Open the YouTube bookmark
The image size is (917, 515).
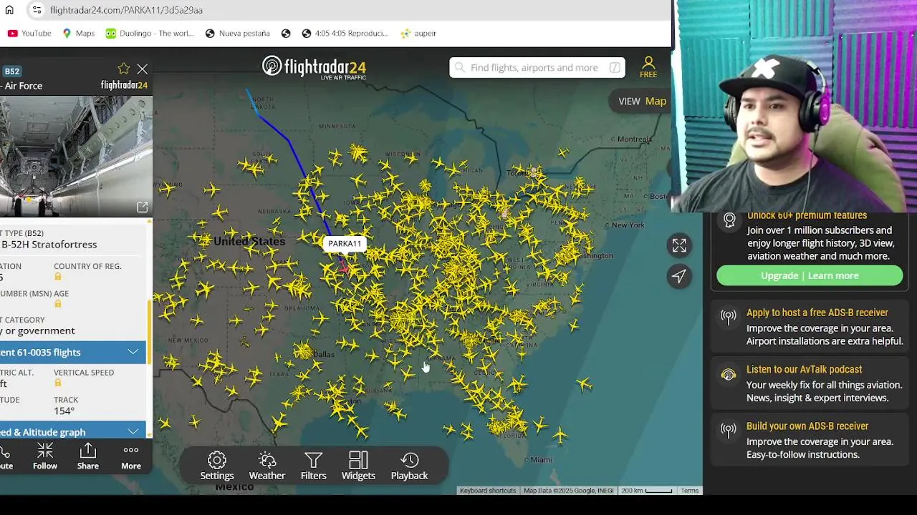(29, 33)
